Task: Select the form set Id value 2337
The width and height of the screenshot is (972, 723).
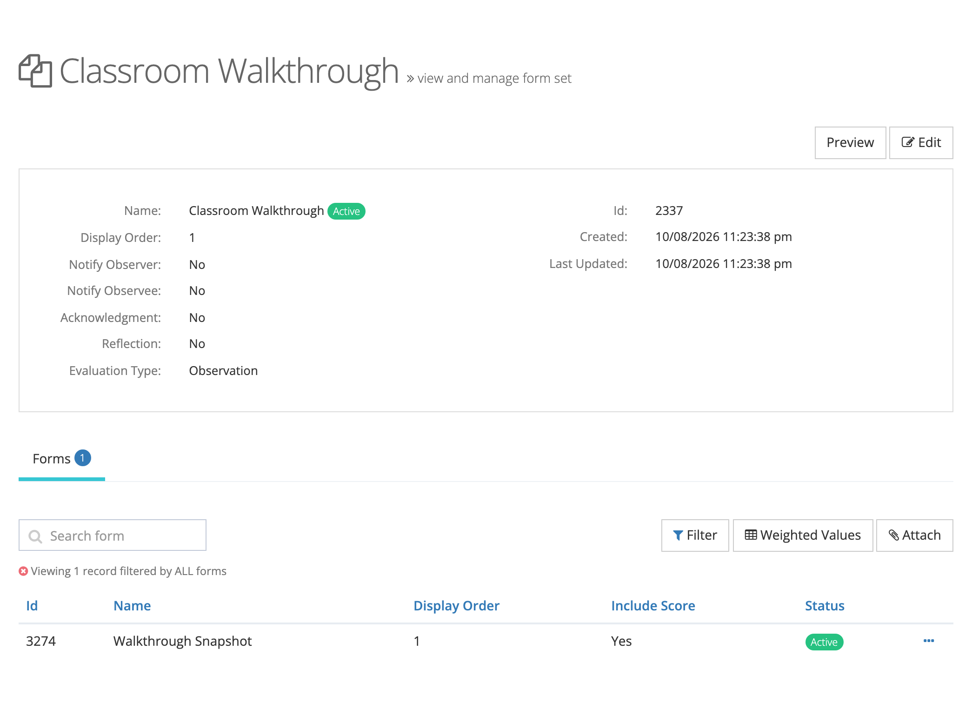Action: 669,211
